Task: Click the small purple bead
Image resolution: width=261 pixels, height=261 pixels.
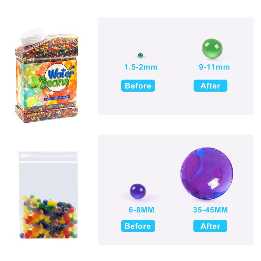Action: [138, 191]
